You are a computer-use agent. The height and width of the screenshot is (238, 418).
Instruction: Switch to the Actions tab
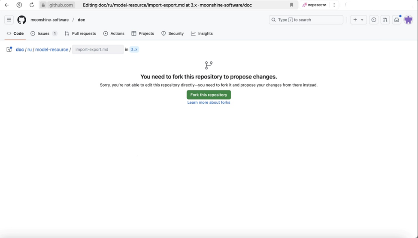coord(114,33)
